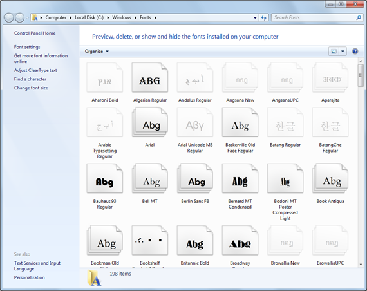Open Font settings link

[27, 47]
